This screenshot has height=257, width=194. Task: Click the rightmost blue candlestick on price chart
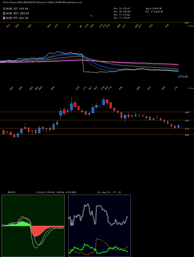(178, 127)
